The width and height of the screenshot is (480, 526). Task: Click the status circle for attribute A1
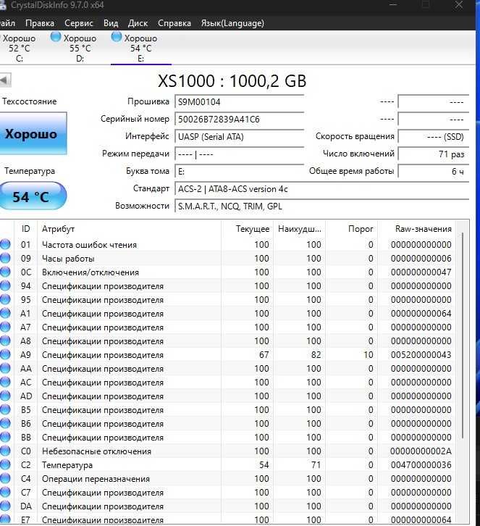click(x=5, y=313)
